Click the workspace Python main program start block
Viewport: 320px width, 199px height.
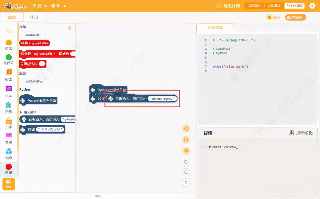[x=108, y=89]
